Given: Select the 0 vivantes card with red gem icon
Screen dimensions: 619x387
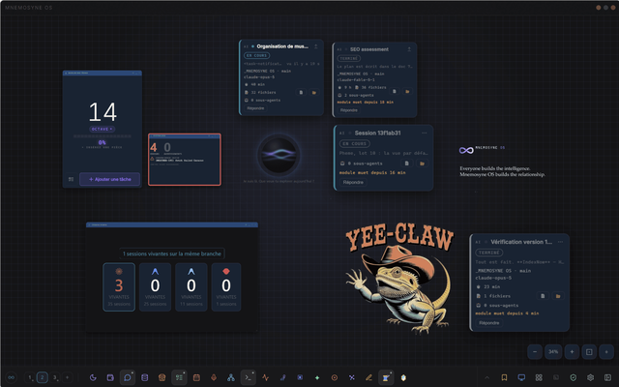Looking at the screenshot, I should (x=226, y=287).
